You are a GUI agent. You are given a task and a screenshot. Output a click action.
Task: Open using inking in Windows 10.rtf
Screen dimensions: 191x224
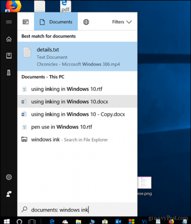[77, 89]
